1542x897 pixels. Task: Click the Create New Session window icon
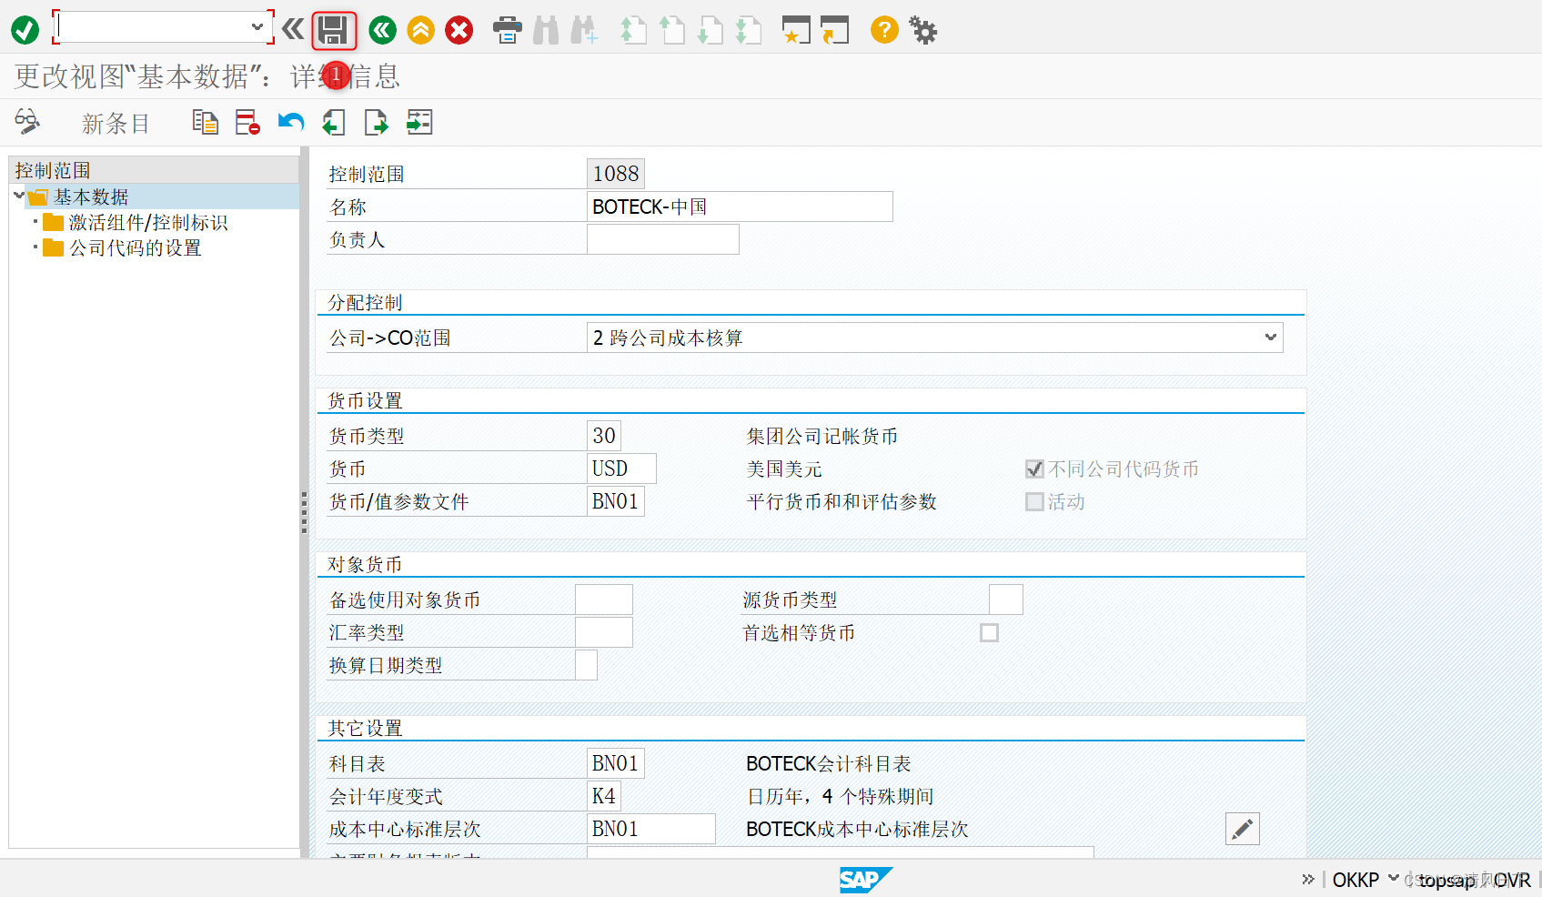click(x=796, y=30)
